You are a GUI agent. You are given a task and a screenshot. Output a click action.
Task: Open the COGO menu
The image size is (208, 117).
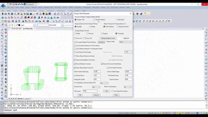71,7
